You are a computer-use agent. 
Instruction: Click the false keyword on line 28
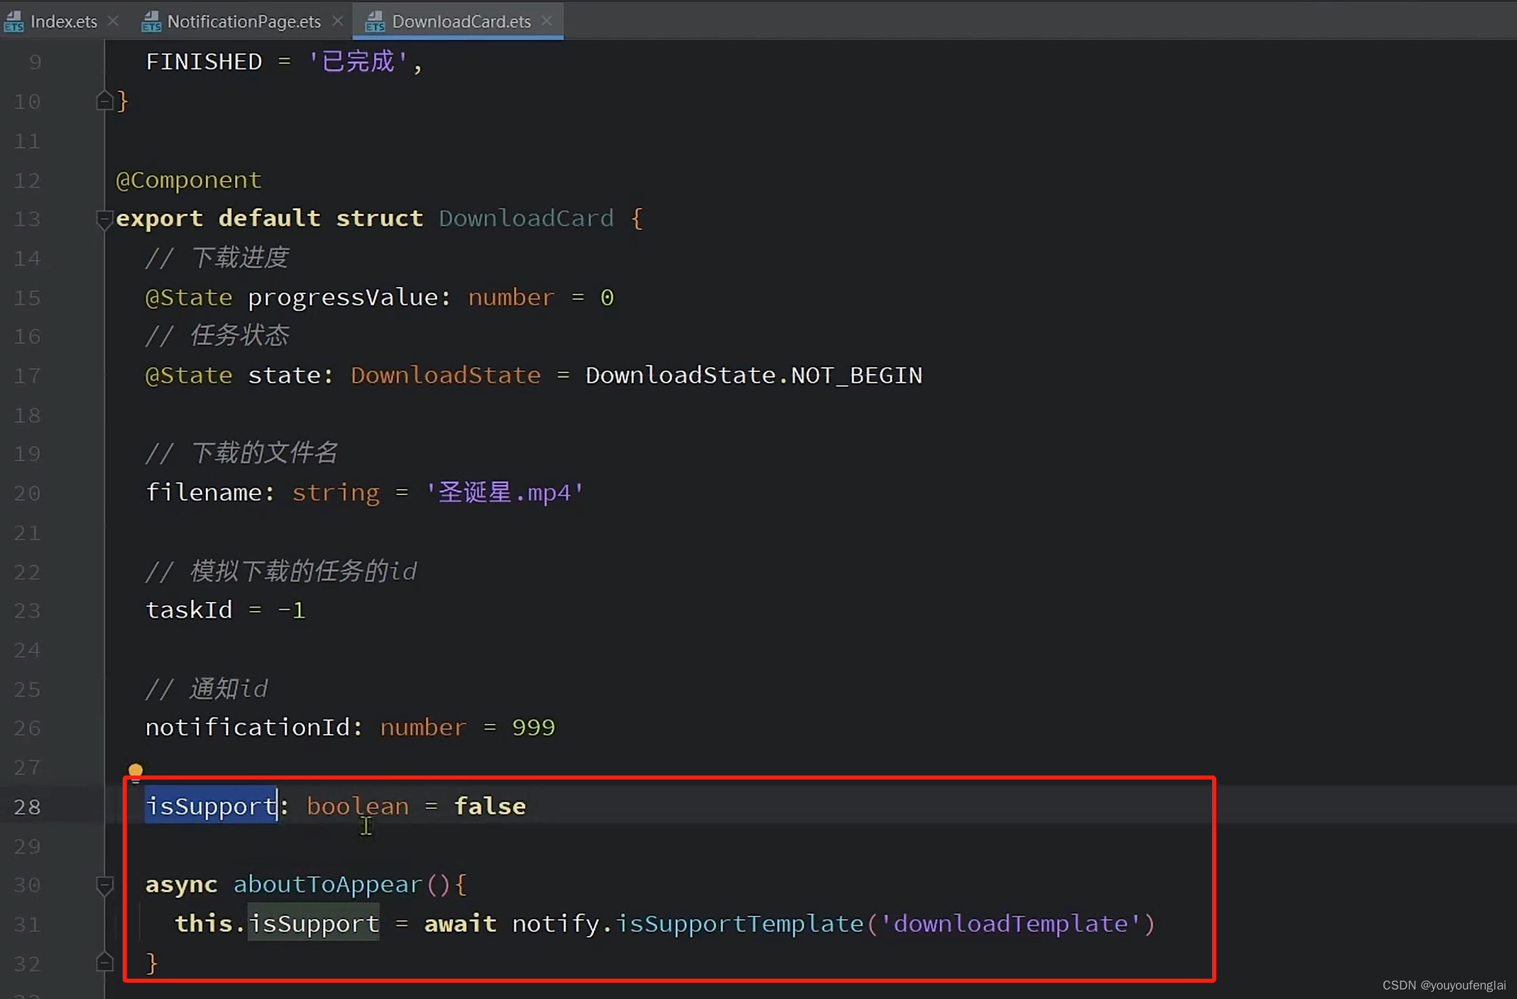point(490,806)
